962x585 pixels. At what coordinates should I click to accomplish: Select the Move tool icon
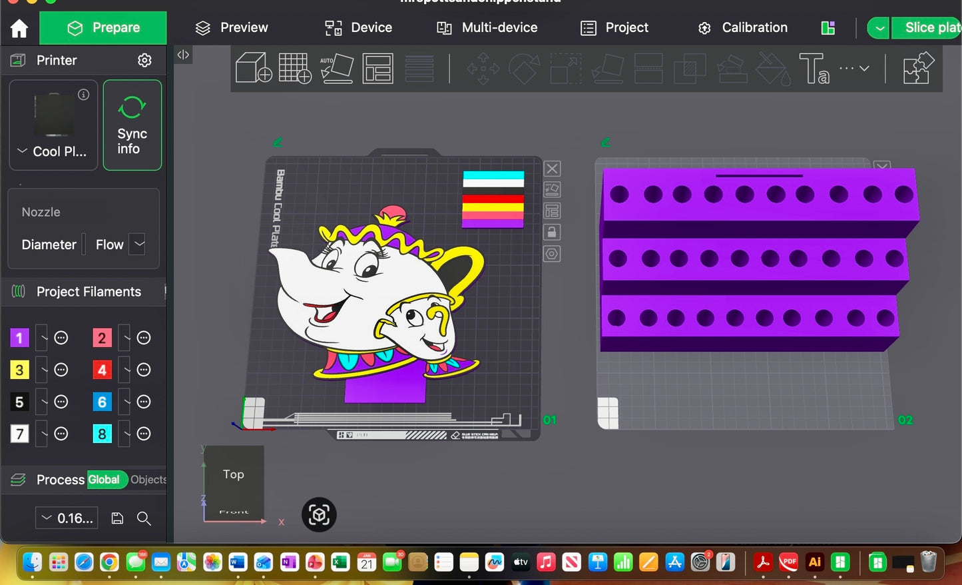pyautogui.click(x=483, y=69)
